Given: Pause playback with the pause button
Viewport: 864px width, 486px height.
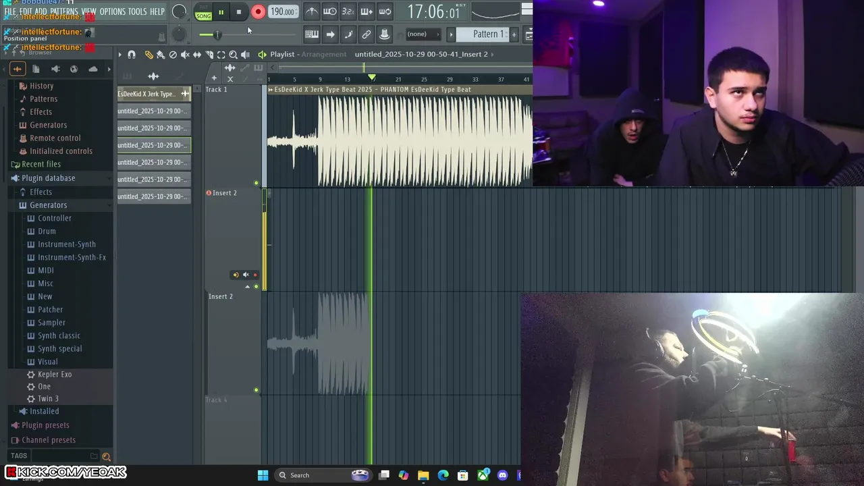Looking at the screenshot, I should pyautogui.click(x=221, y=11).
